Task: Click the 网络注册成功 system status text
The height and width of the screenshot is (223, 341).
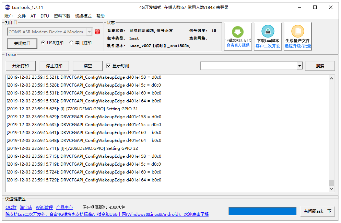Action: (151, 31)
